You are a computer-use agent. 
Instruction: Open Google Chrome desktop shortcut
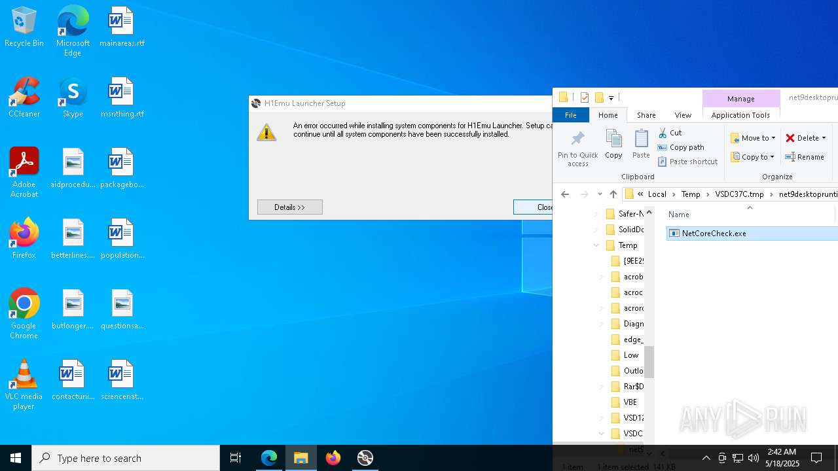[24, 314]
